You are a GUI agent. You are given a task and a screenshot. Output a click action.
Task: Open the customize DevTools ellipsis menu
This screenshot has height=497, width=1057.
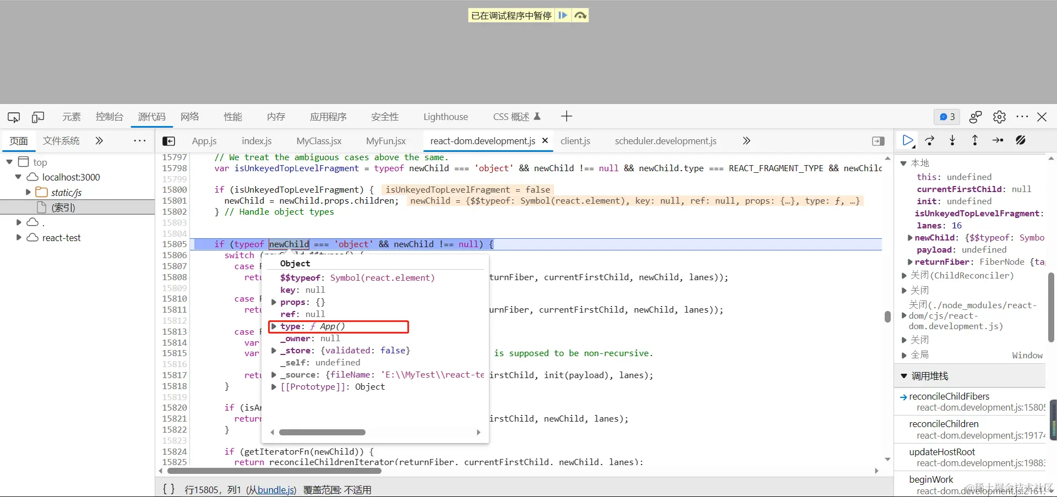[1022, 117]
